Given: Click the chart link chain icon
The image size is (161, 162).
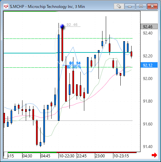Looking at the screenshot, I should (119, 6).
